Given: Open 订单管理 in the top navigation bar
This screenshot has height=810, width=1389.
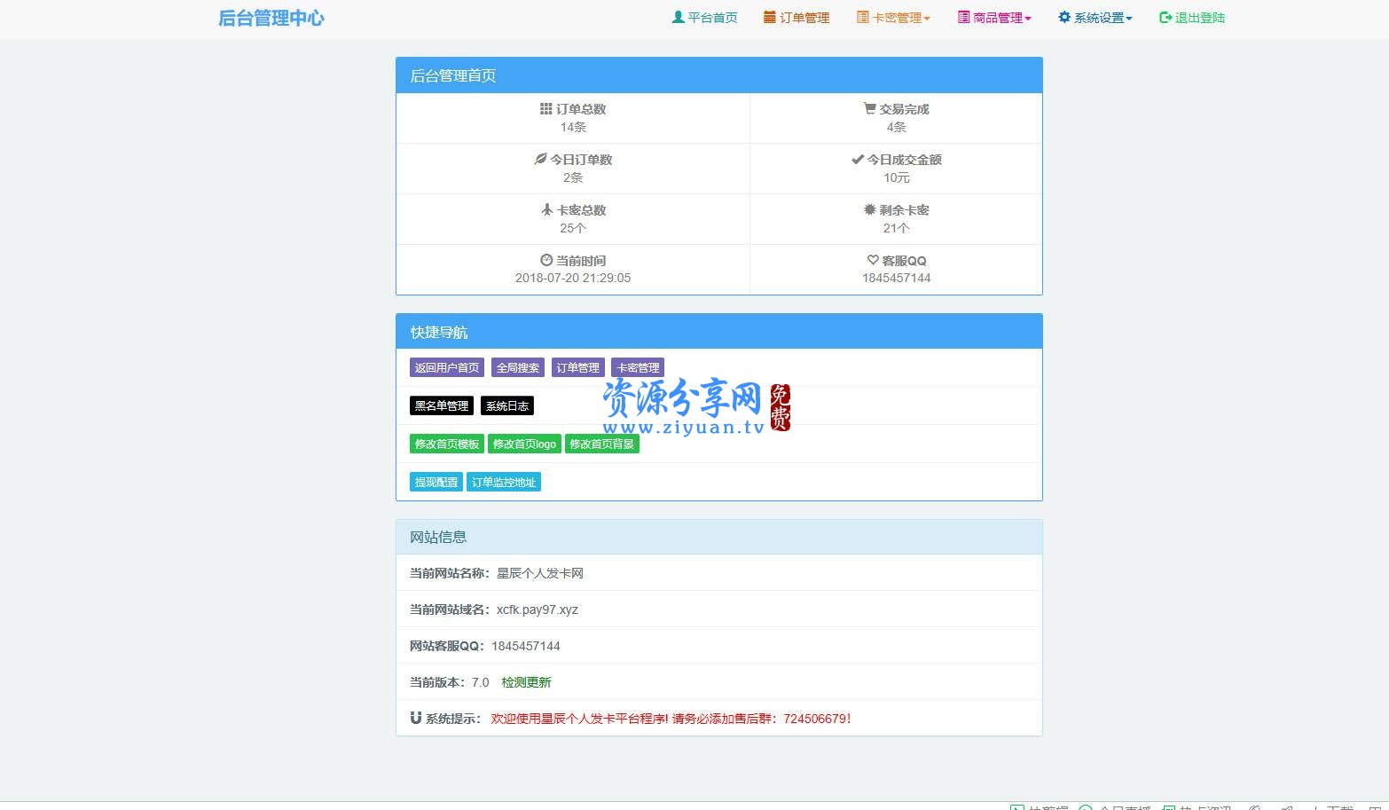Looking at the screenshot, I should pos(797,18).
